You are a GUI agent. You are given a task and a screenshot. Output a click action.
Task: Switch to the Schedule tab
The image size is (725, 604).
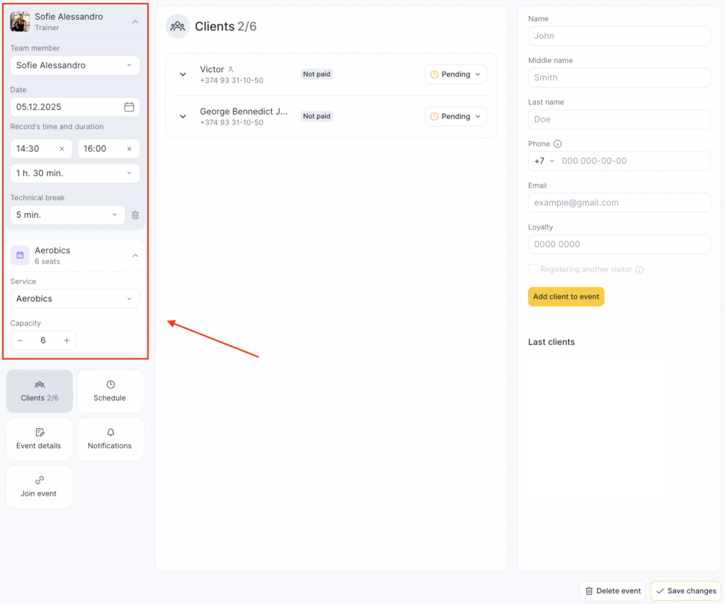[110, 391]
